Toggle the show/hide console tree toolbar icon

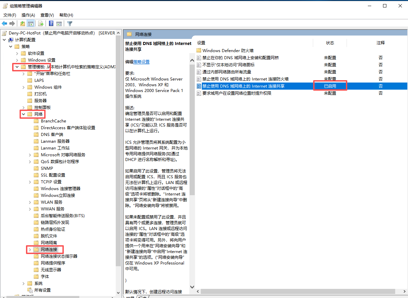tap(31, 23)
